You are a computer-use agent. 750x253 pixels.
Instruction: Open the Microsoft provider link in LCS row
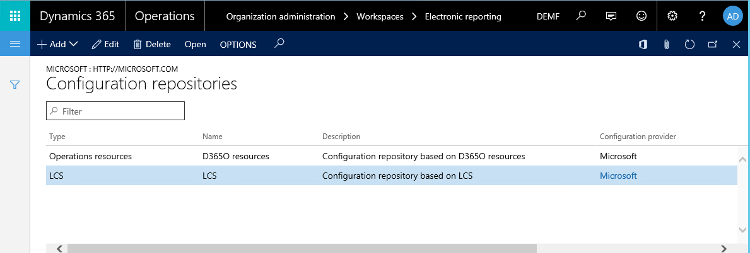tap(618, 176)
